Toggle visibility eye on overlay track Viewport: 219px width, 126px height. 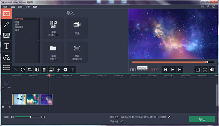3,88
